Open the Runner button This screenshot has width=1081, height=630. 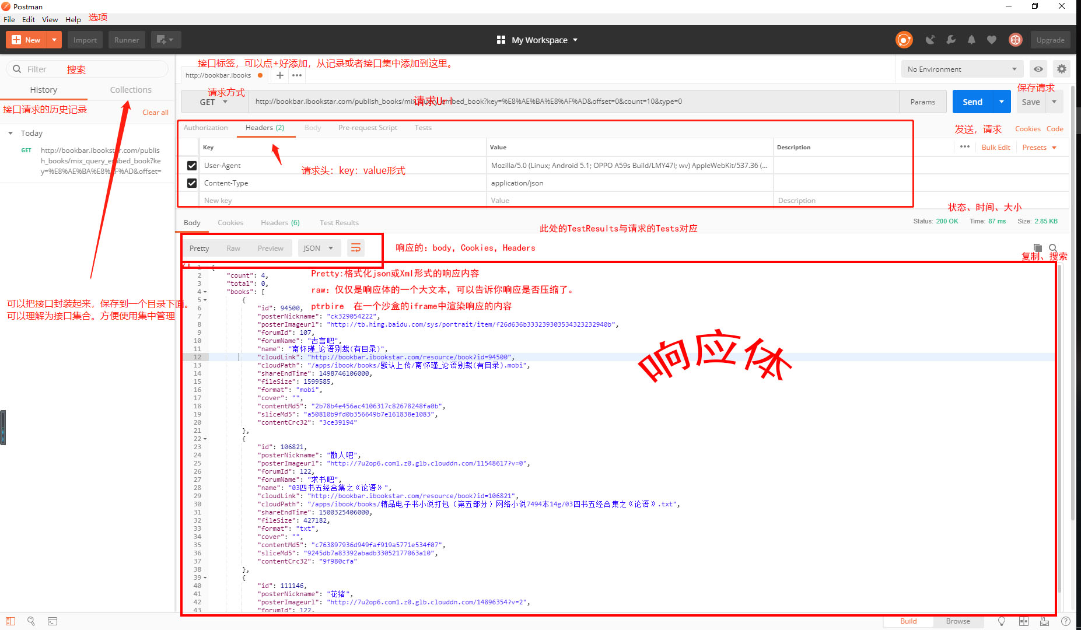pyautogui.click(x=127, y=40)
